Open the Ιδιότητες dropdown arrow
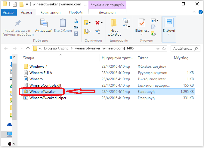The height and width of the screenshot is (148, 204). pos(142,34)
